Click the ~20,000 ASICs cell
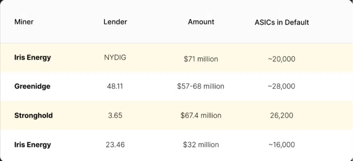This screenshot has height=161, width=353. (282, 59)
